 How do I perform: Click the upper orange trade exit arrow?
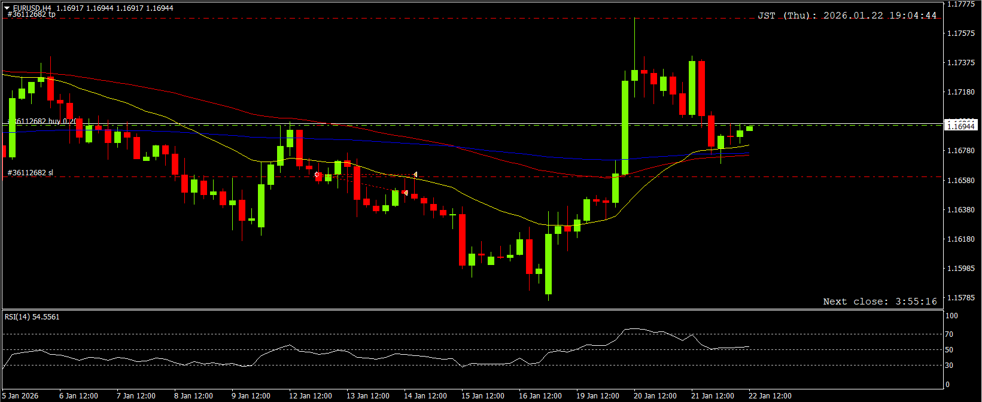tap(415, 175)
